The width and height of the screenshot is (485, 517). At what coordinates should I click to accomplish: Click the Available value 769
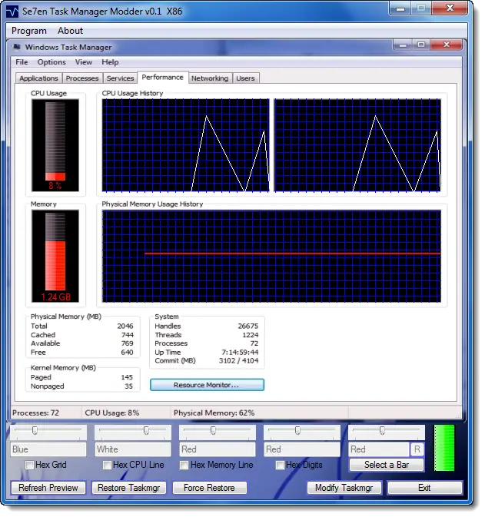pyautogui.click(x=128, y=344)
